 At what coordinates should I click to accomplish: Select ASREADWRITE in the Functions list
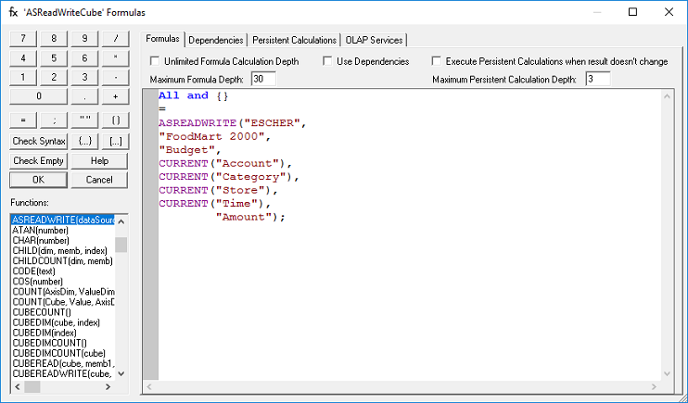(x=63, y=220)
